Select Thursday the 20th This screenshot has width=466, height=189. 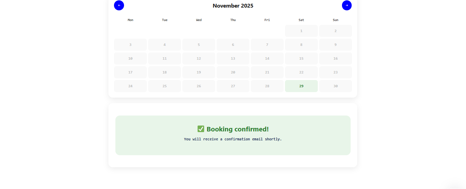[x=233, y=72]
